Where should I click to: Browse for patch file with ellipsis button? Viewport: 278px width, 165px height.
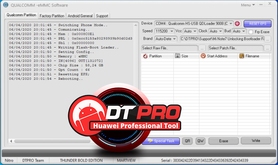click(267, 48)
